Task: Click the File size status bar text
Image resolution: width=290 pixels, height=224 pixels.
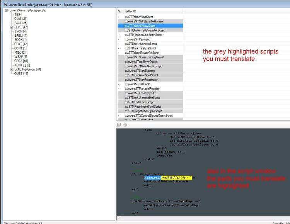Action: click(x=23, y=223)
